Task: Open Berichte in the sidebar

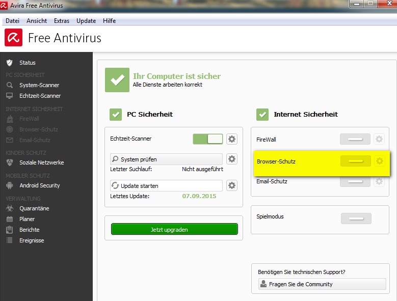Action: click(x=30, y=230)
